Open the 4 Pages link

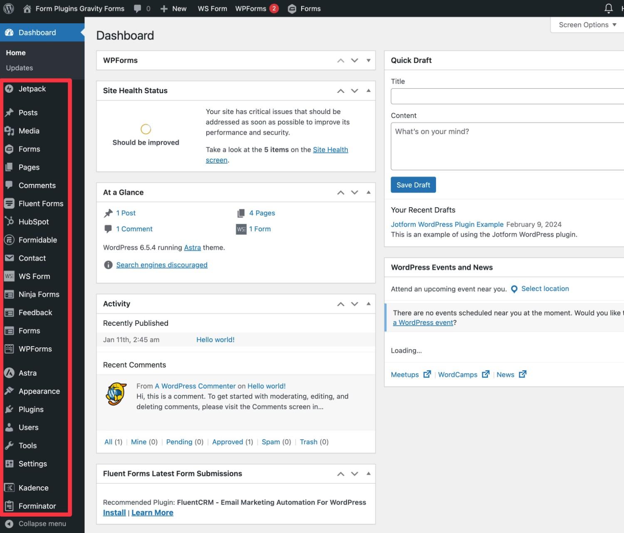pyautogui.click(x=262, y=213)
